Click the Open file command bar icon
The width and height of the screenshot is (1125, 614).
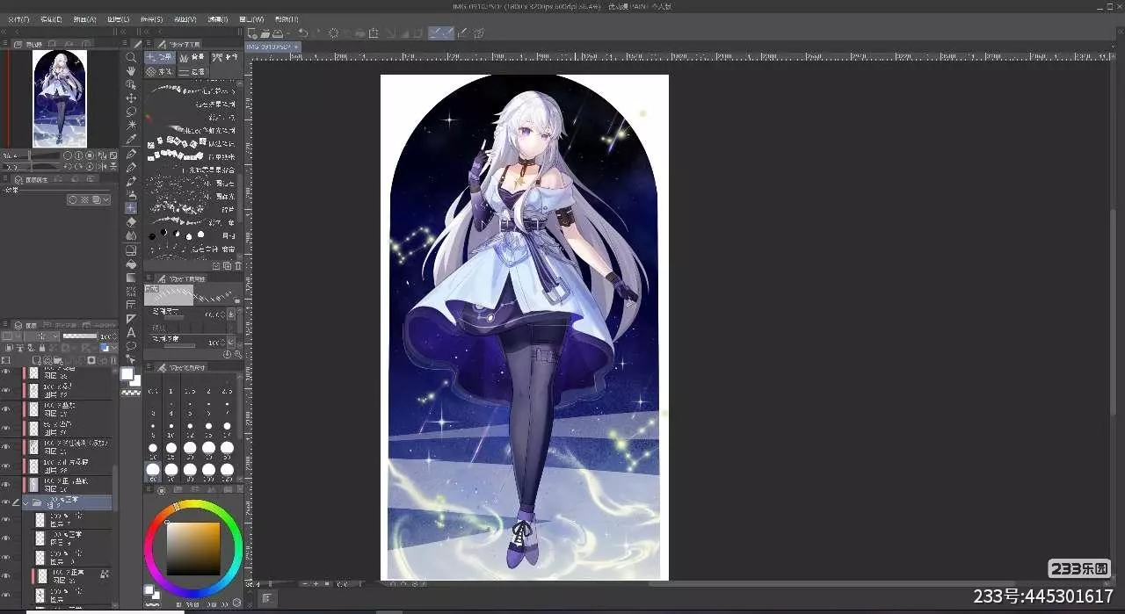click(x=265, y=33)
